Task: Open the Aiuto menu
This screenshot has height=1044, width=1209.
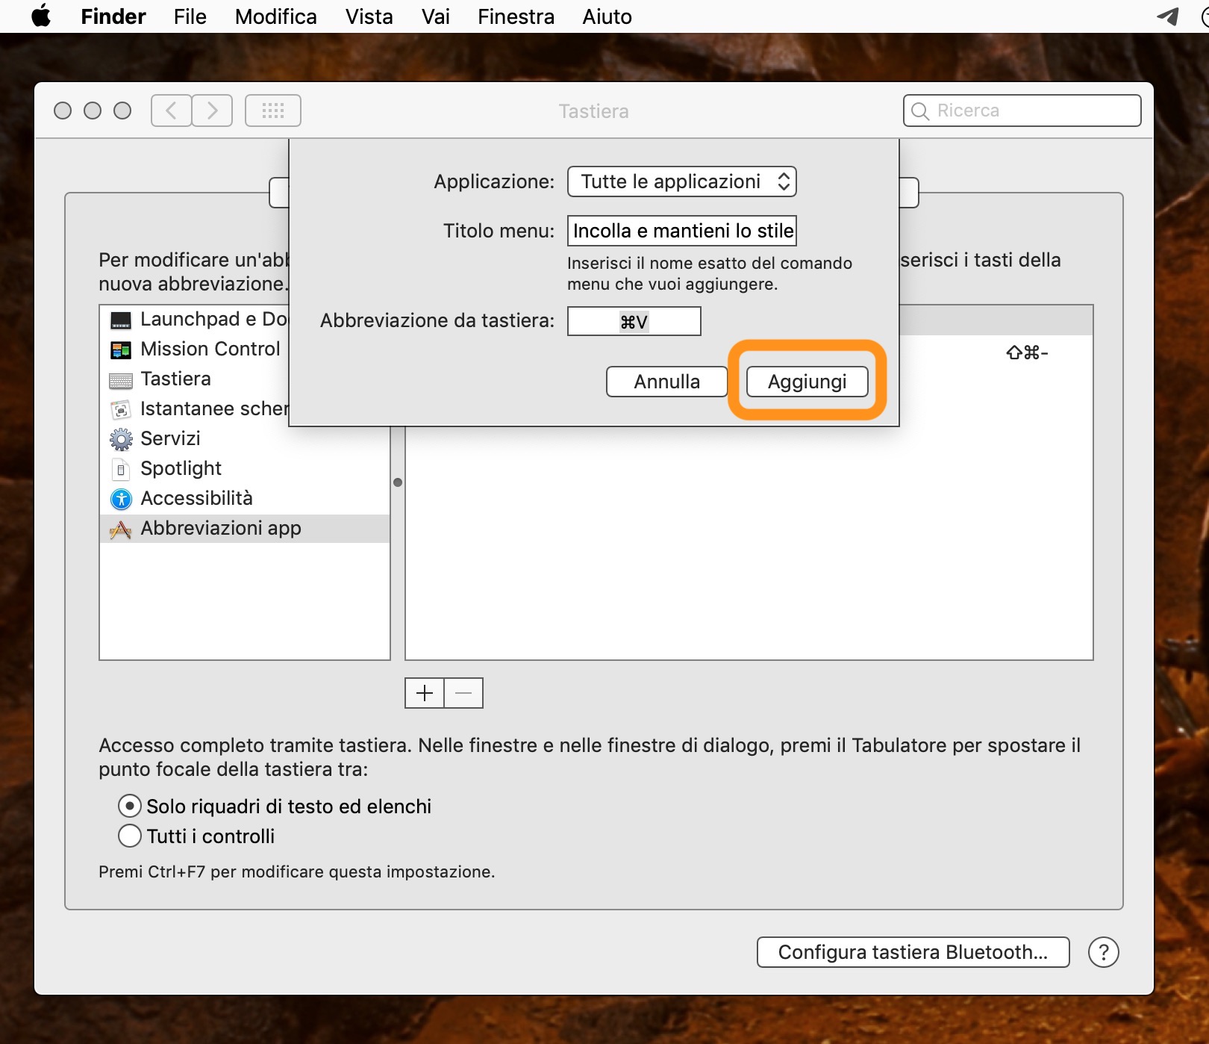Action: pos(607,16)
